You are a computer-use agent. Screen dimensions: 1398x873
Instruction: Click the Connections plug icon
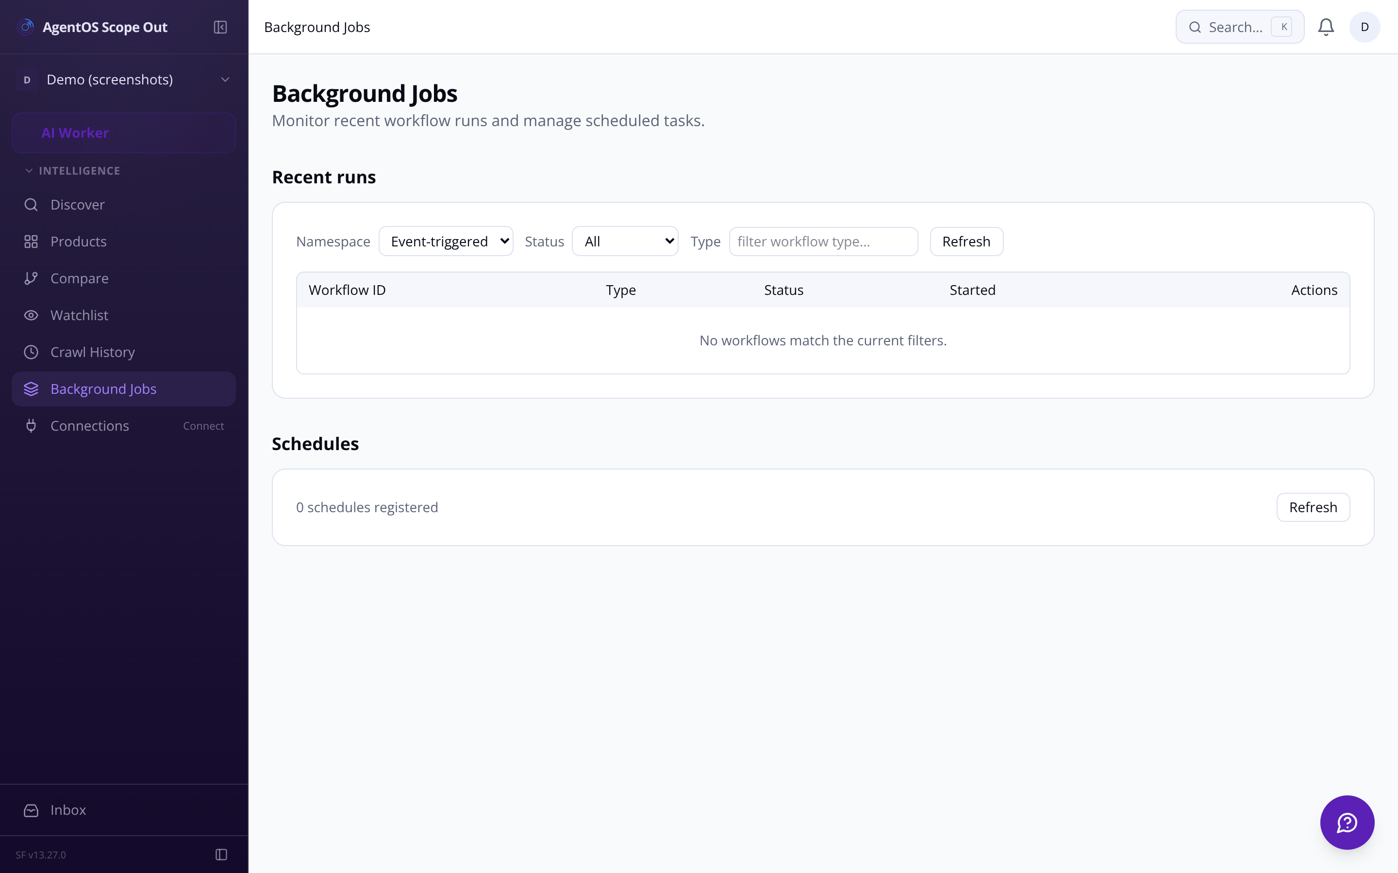31,426
